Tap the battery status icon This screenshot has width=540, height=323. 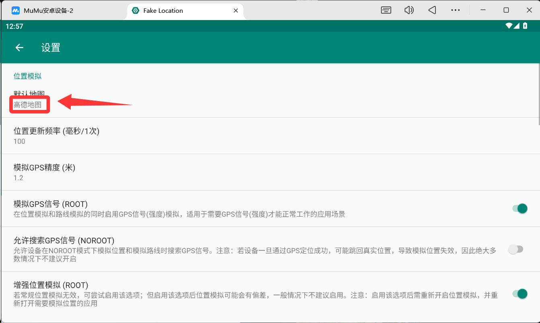point(525,26)
